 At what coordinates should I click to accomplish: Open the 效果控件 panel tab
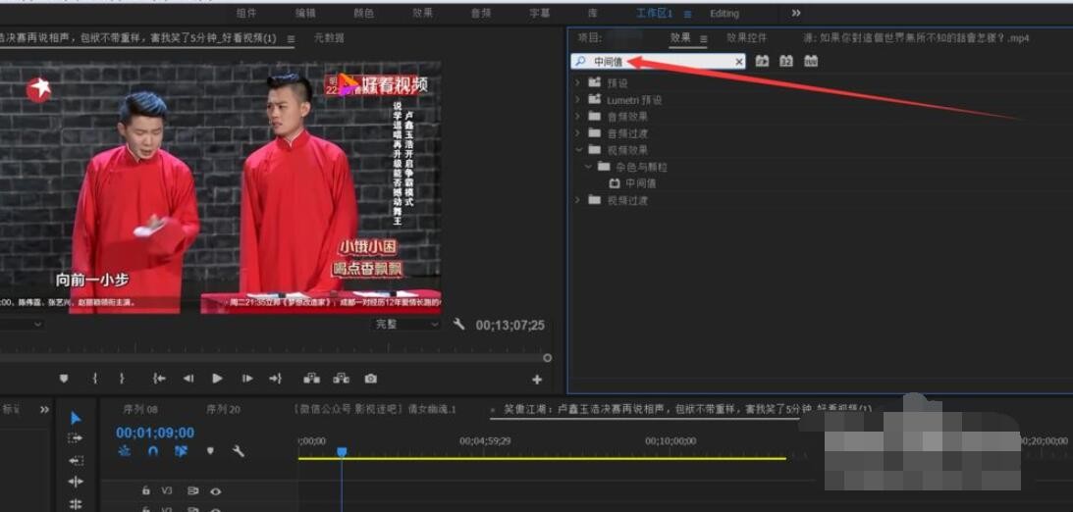coord(746,38)
